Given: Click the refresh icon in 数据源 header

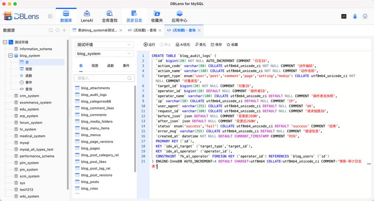Looking at the screenshot, I should (57, 30).
